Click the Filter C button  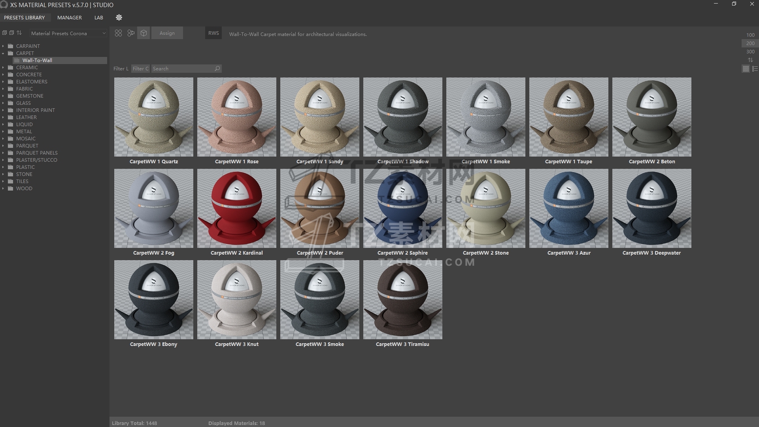pyautogui.click(x=140, y=68)
